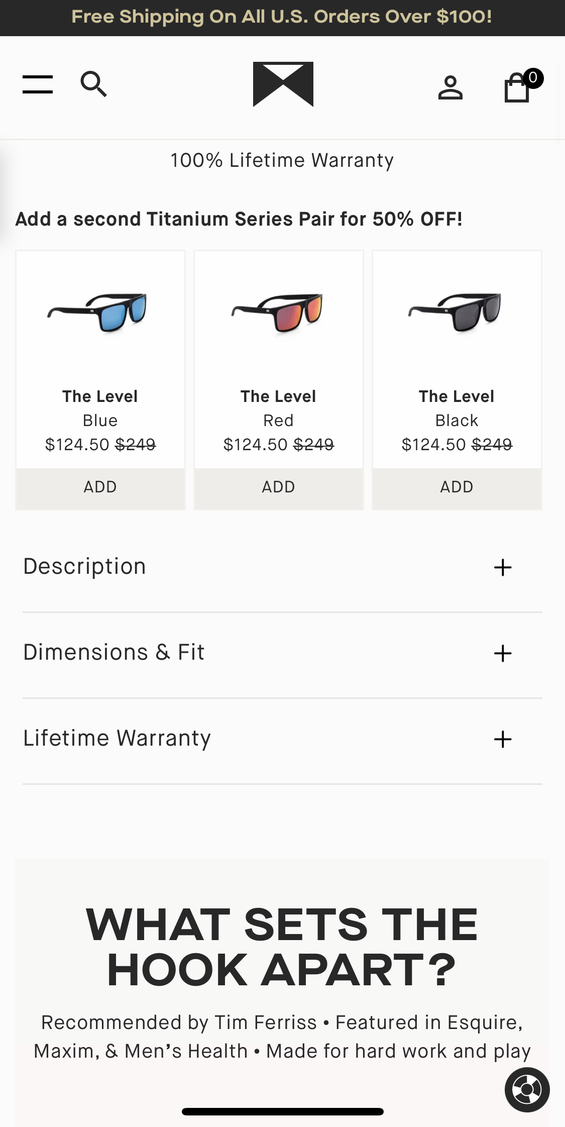Image resolution: width=565 pixels, height=1127 pixels.
Task: Add The Level Red sunglasses
Action: point(279,487)
